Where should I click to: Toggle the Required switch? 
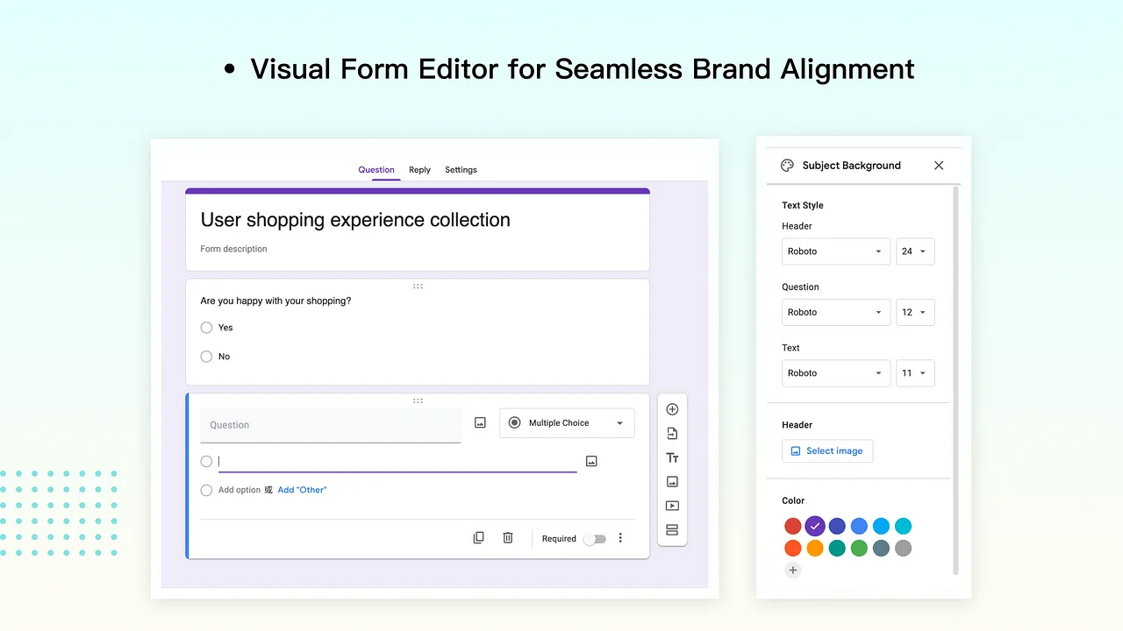pyautogui.click(x=595, y=539)
